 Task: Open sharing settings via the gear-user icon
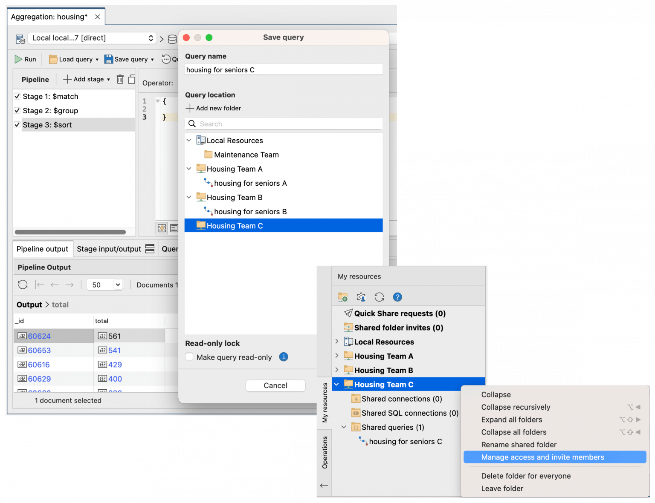pos(361,297)
